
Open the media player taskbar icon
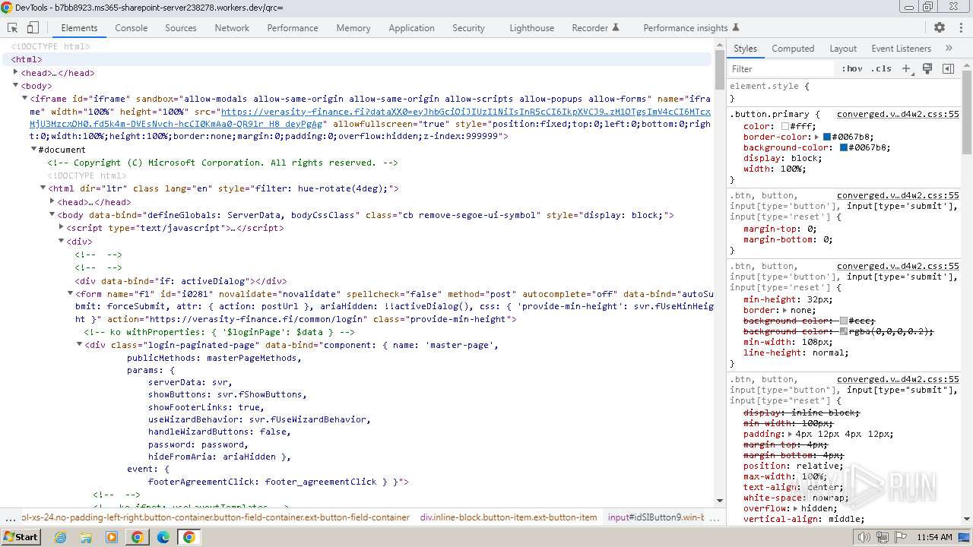pos(112,537)
